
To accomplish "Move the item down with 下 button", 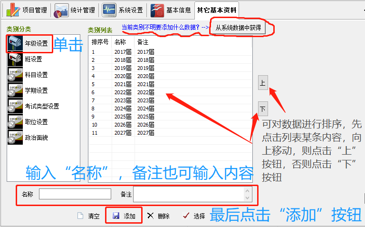I will tap(263, 109).
